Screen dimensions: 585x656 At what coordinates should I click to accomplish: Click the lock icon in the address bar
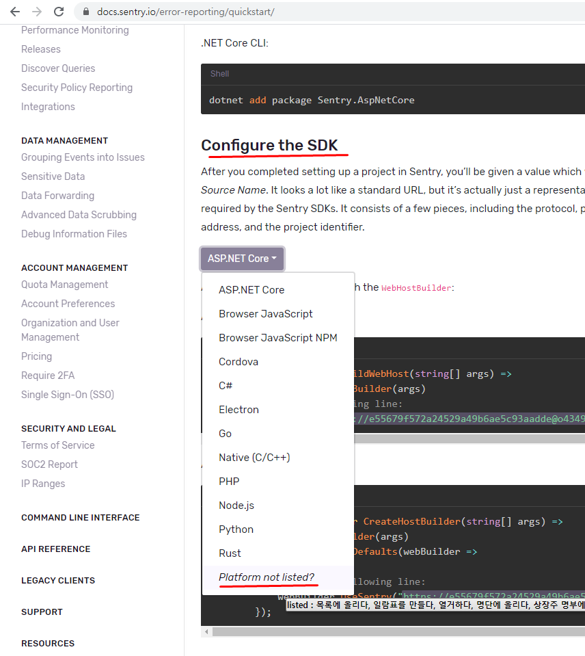[86, 12]
